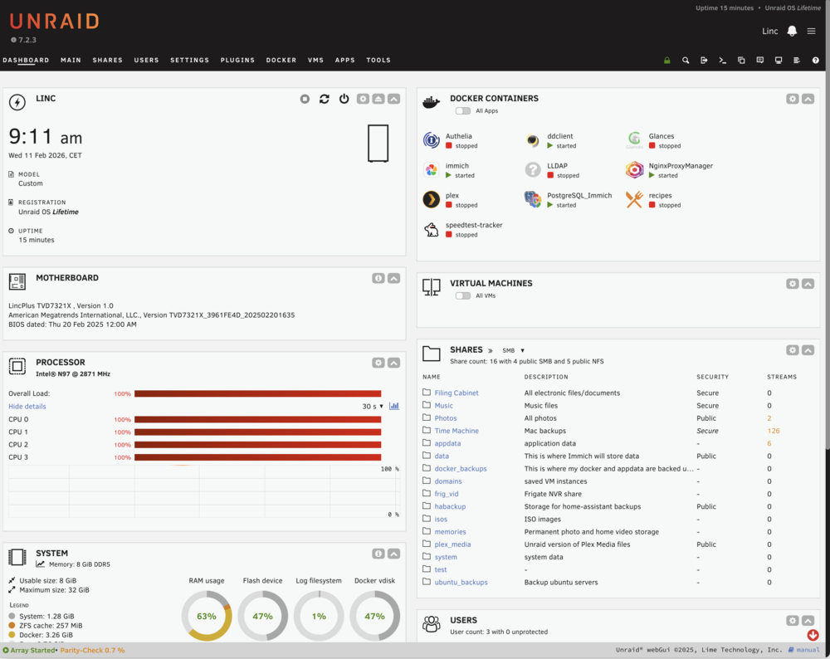This screenshot has height=659, width=830.
Task: Open the plex_media share
Action: pyautogui.click(x=452, y=544)
